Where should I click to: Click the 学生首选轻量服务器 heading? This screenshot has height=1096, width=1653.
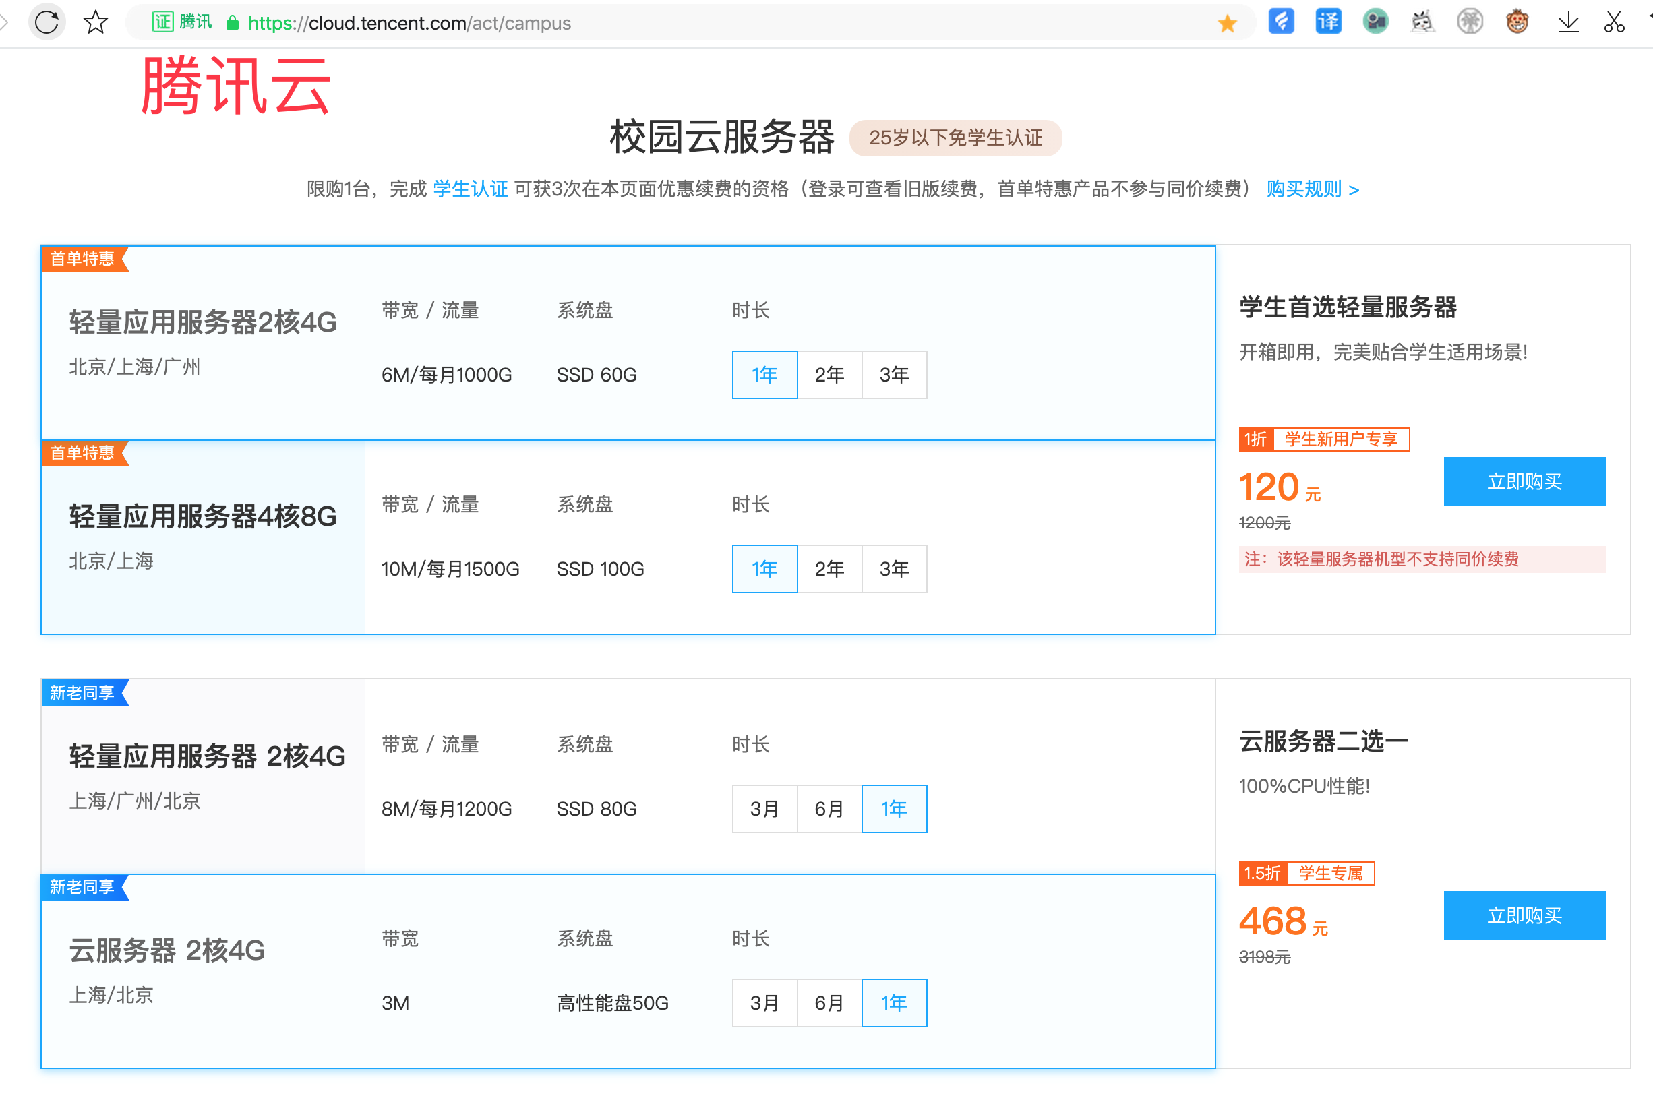click(1348, 307)
